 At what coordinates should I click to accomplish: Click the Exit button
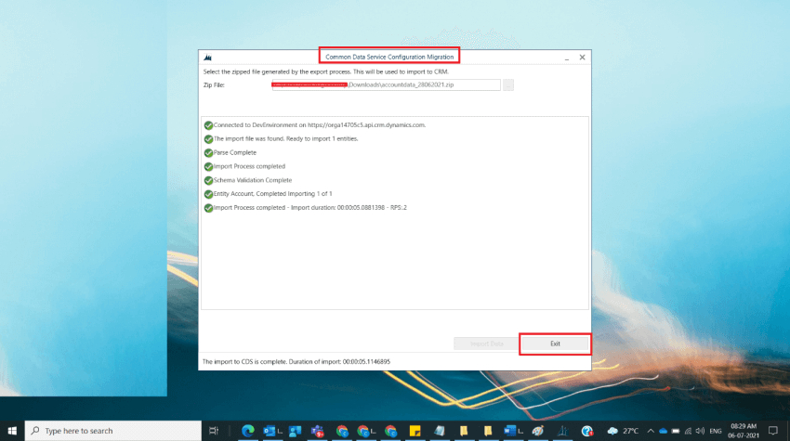pyautogui.click(x=555, y=344)
